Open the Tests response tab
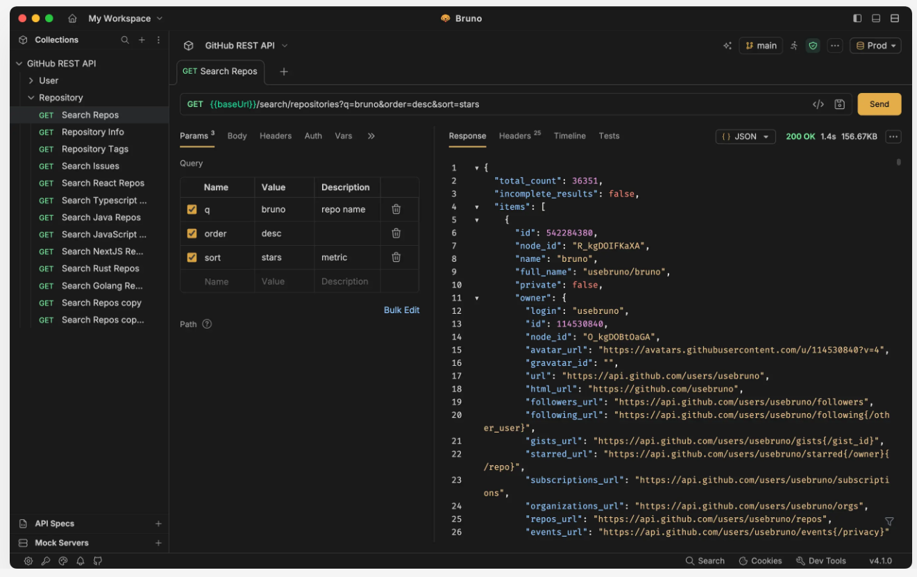This screenshot has height=577, width=917. (x=609, y=136)
